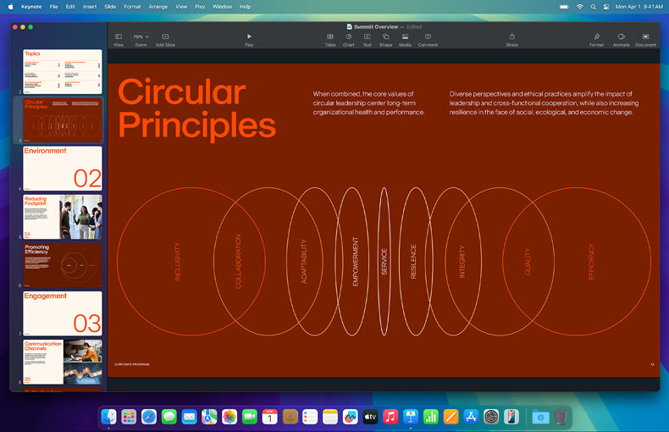This screenshot has height=432, width=669.
Task: Insert a Chart from the toolbar
Action: click(349, 37)
